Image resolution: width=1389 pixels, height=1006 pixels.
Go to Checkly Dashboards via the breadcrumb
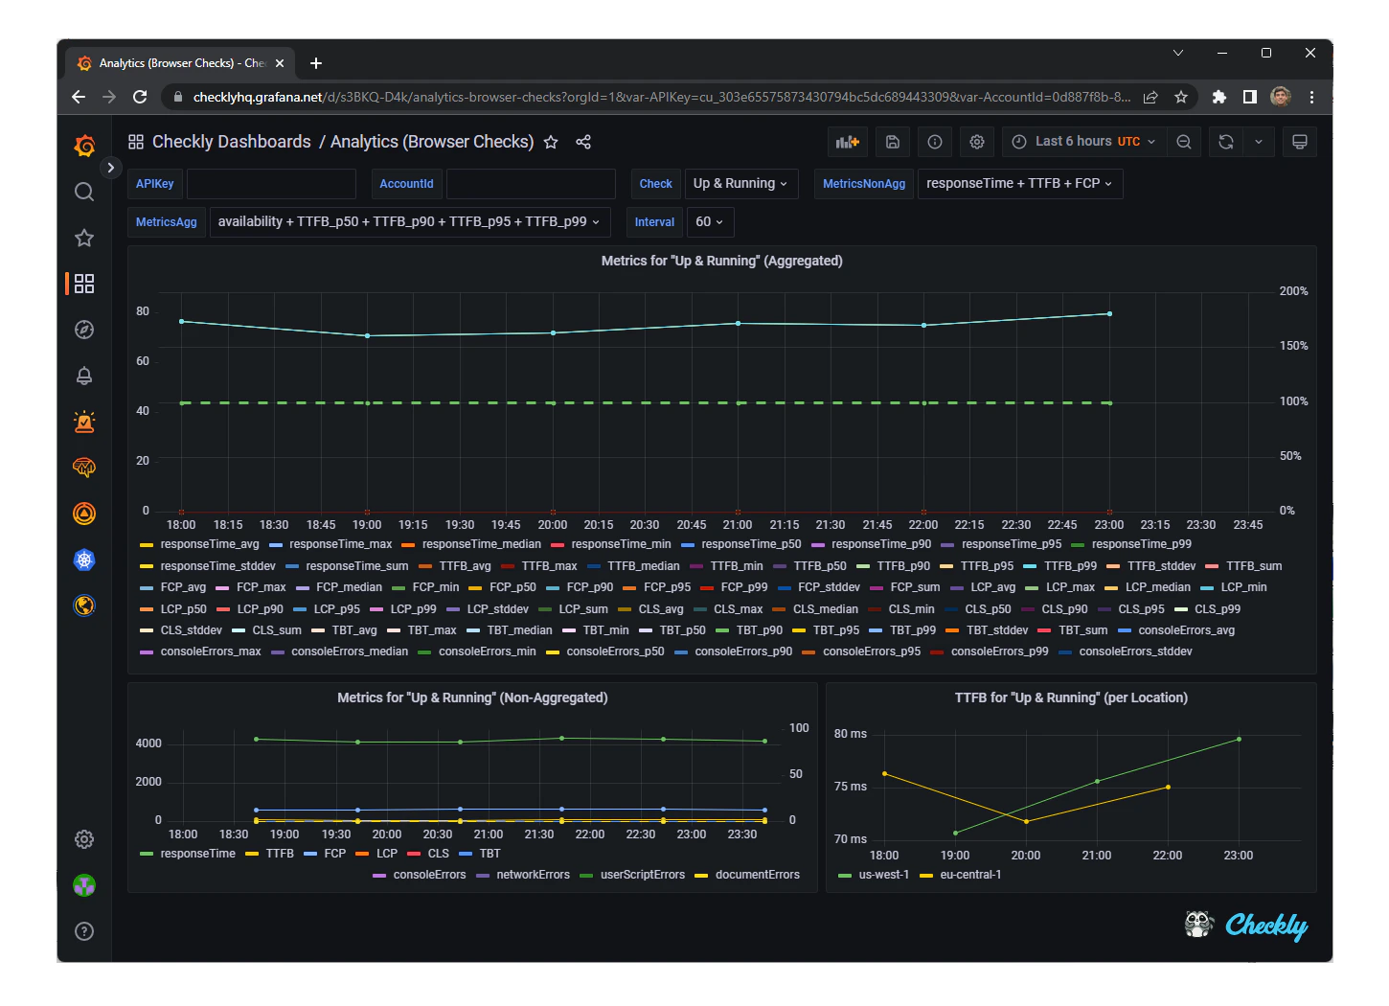230,141
